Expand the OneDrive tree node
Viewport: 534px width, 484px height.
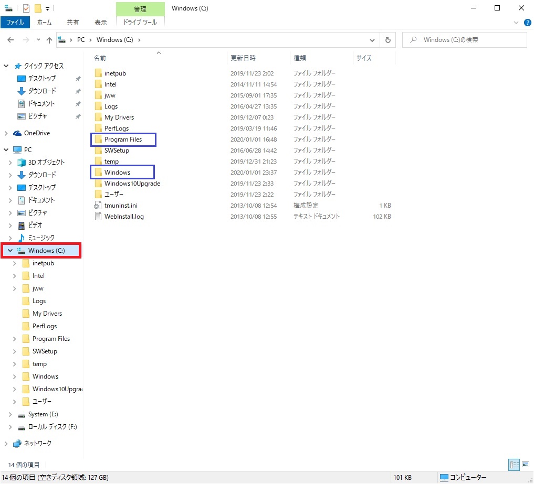(6, 133)
